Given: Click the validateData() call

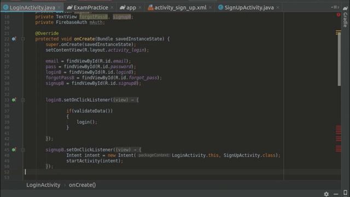Looking at the screenshot, I should (92, 111).
